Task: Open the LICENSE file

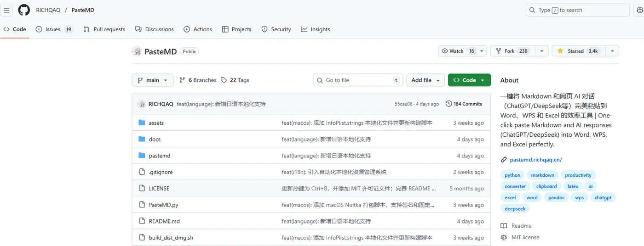Action: 159,189
